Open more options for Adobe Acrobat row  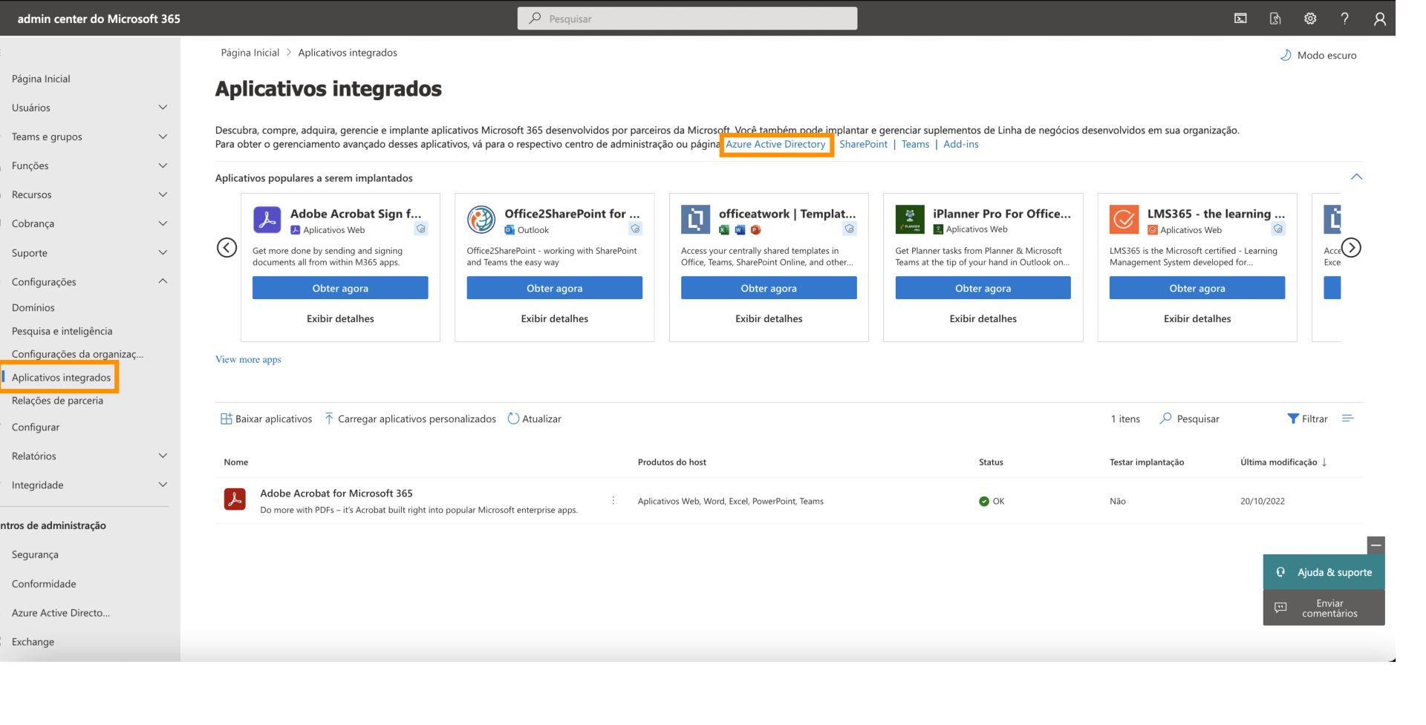[613, 500]
